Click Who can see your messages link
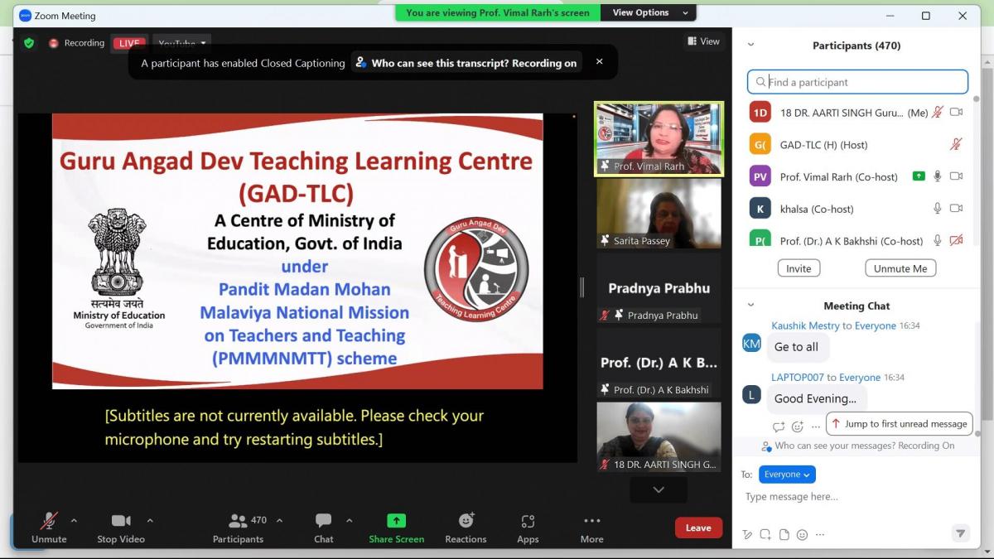Viewport: 994px width, 559px height. tap(857, 446)
